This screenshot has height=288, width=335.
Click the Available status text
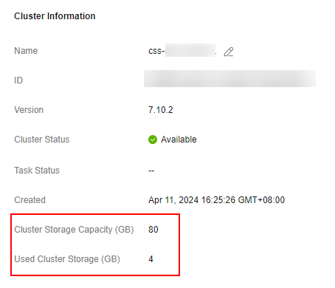coord(179,140)
